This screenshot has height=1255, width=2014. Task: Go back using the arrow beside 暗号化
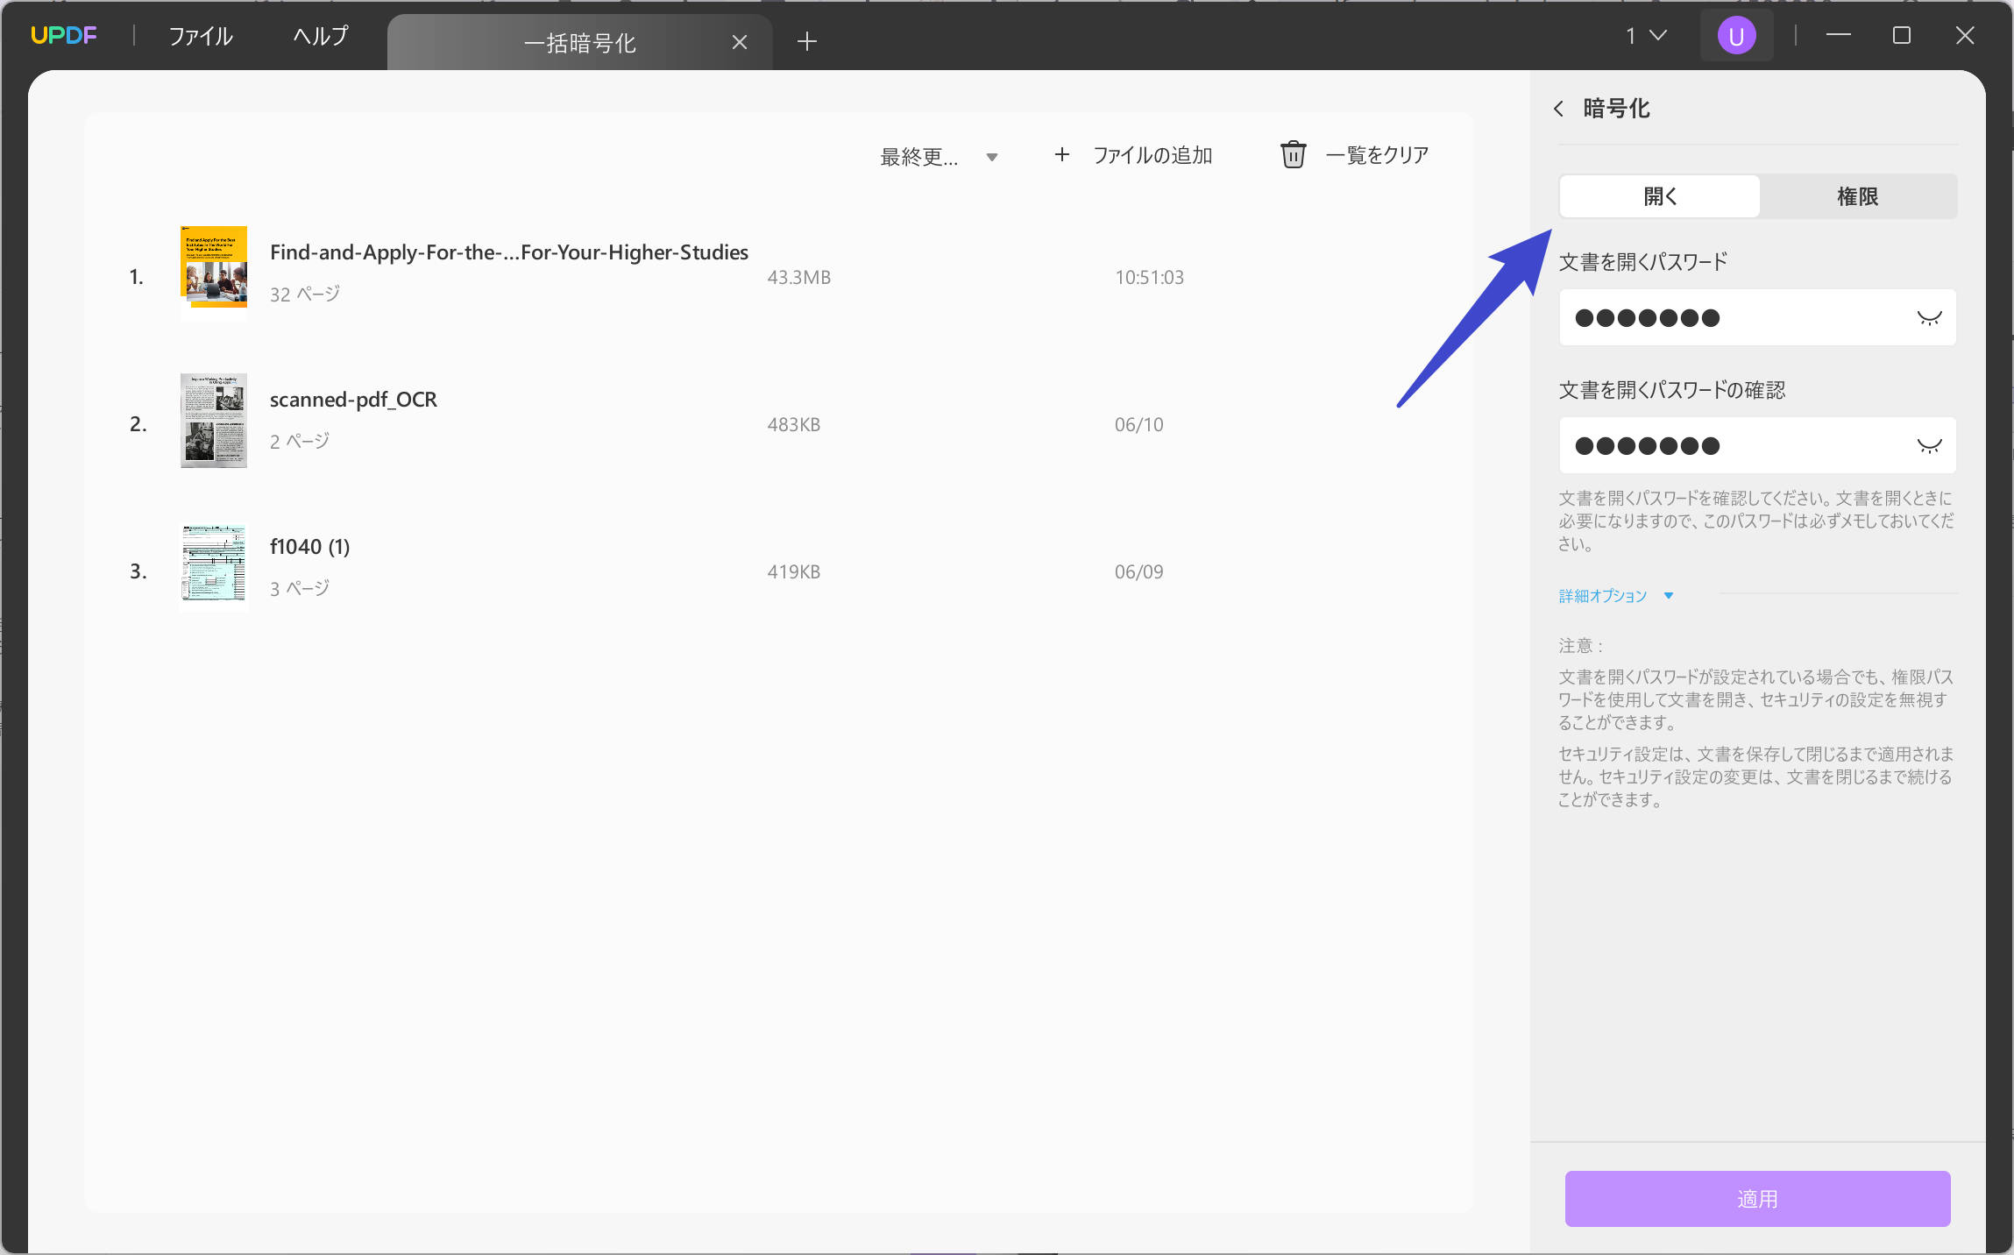(1558, 109)
